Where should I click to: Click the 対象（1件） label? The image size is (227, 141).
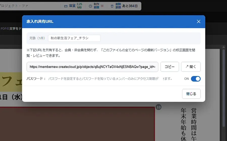coord(37,38)
